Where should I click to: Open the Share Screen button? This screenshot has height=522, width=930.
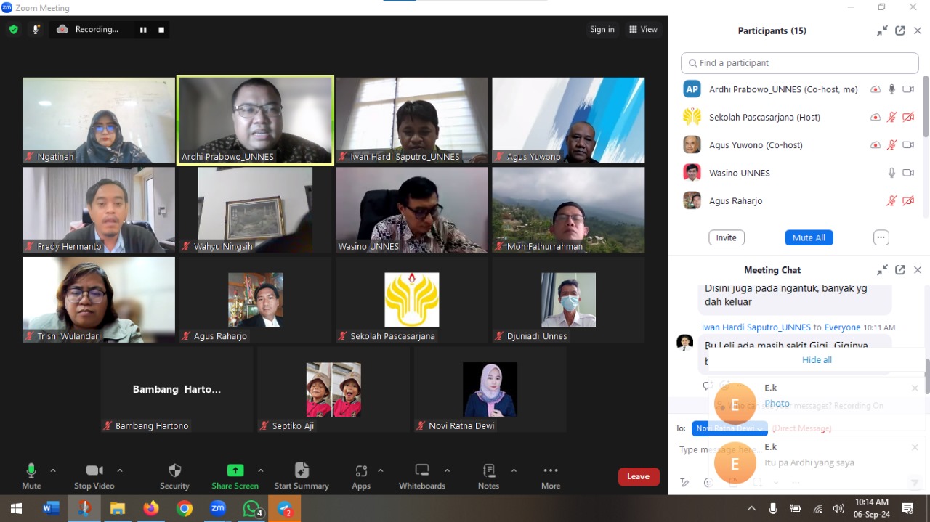(235, 470)
